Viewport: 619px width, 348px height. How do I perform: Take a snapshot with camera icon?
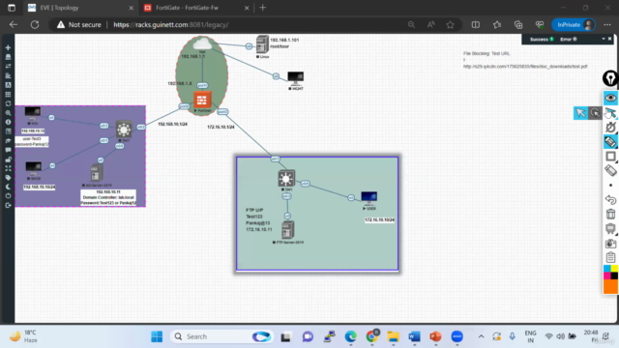tap(610, 243)
